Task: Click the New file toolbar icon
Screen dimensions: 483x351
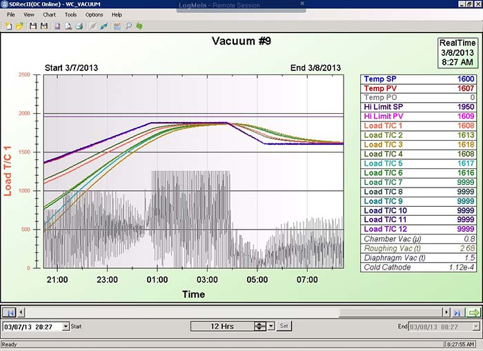Action: point(8,26)
